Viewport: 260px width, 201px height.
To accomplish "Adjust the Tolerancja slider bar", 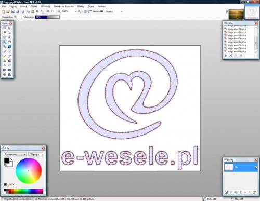I will click(47, 17).
